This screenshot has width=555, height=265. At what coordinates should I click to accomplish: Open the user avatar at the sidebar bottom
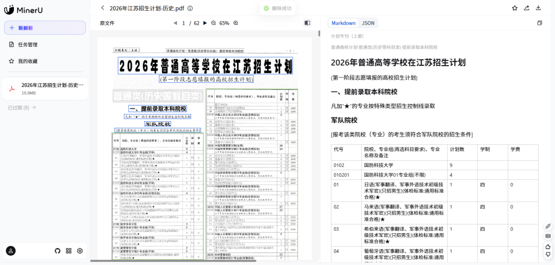click(11, 251)
